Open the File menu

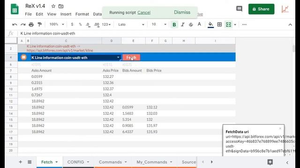28,14
